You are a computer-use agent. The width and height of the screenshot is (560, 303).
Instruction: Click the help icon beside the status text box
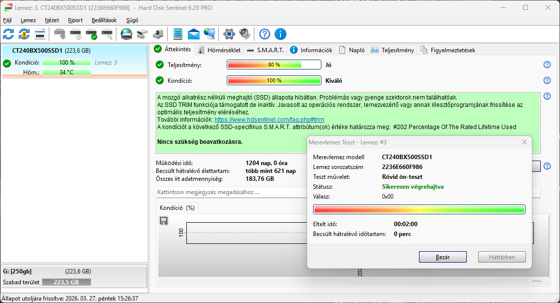(547, 96)
